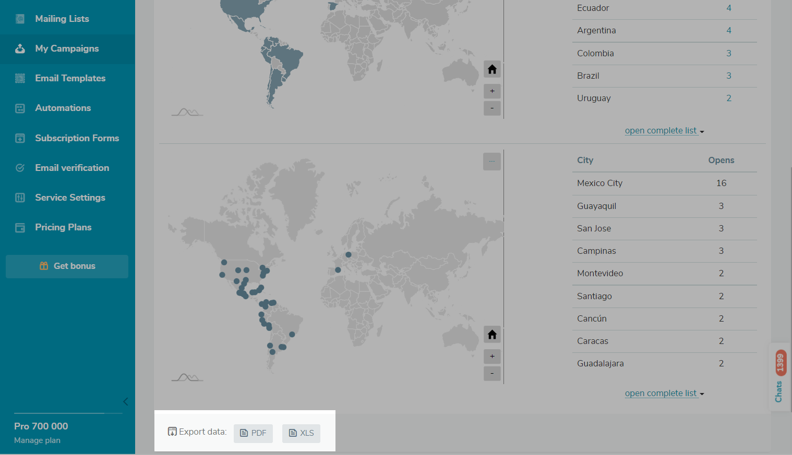
Task: Click the Manage plan link
Action: [37, 440]
